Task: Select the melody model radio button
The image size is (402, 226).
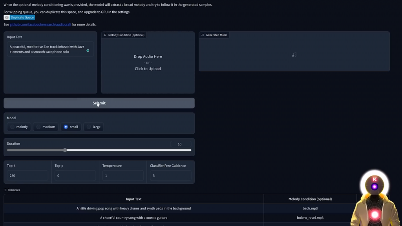Action: click(12, 127)
